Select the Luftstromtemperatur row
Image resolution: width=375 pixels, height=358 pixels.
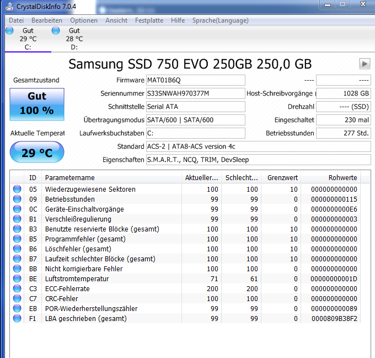pyautogui.click(x=186, y=278)
